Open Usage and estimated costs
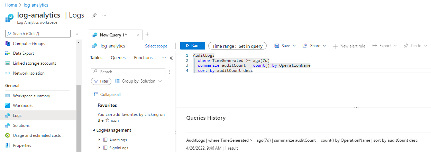 coord(37,135)
